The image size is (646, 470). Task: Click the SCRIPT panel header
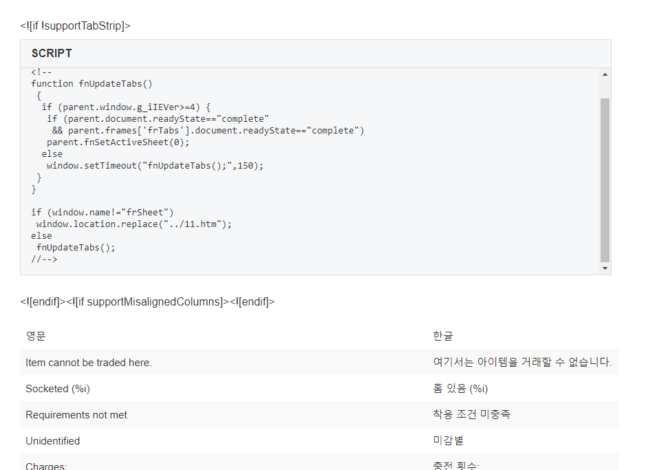(52, 53)
